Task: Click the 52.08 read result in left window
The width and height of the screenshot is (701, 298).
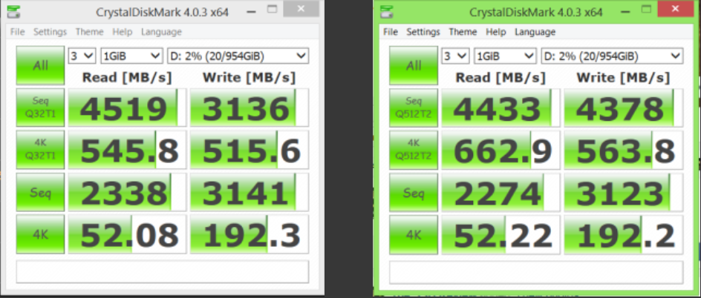Action: click(x=127, y=234)
